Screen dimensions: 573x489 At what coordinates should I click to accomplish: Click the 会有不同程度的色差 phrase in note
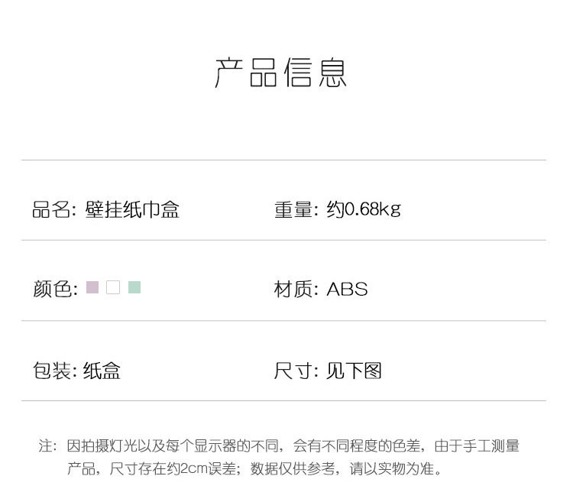pos(358,445)
